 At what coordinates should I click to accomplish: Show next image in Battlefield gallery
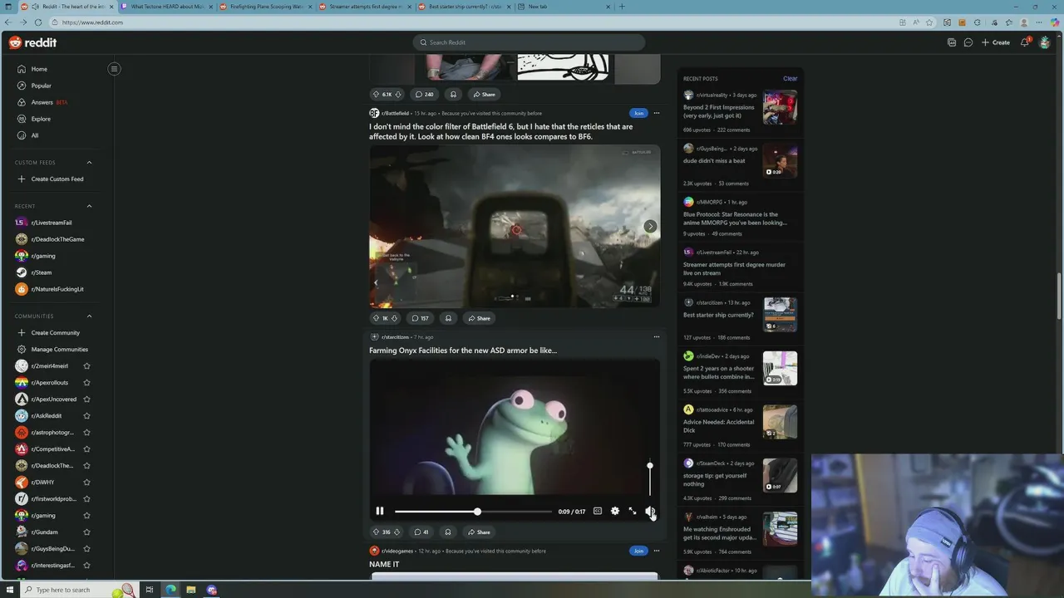[650, 226]
